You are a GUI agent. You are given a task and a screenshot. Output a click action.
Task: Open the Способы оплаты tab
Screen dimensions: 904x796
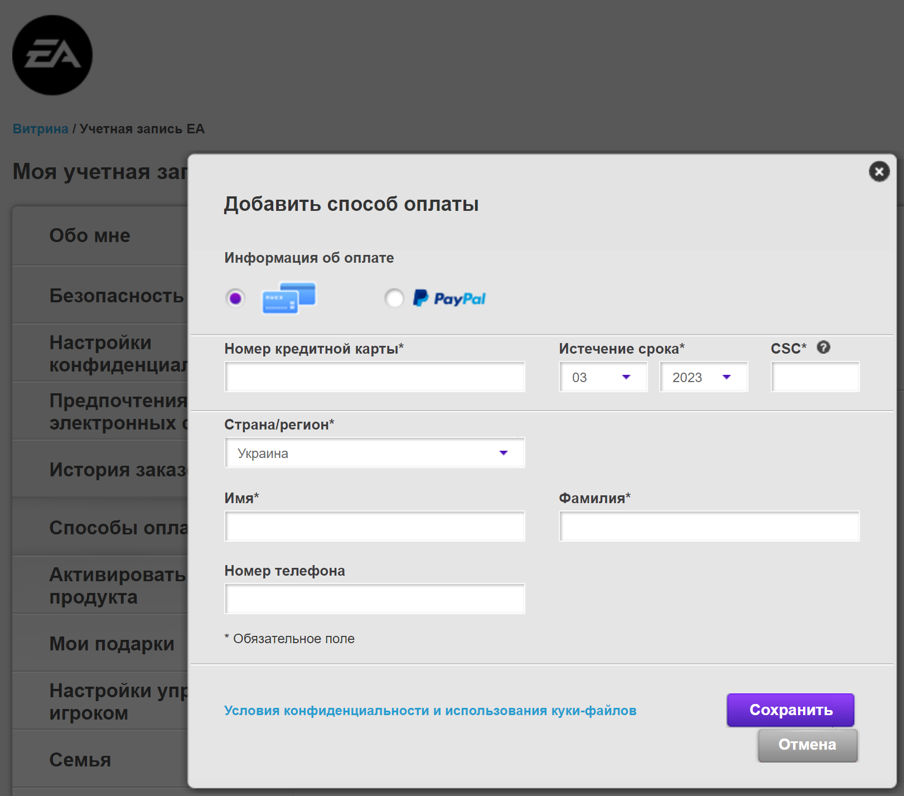click(x=100, y=528)
